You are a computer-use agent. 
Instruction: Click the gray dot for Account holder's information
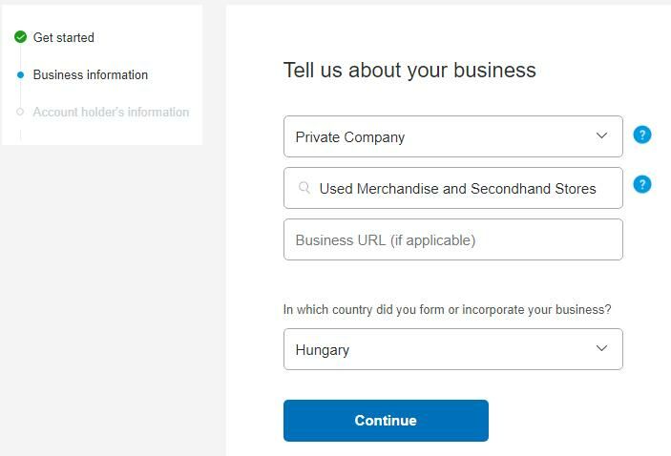(20, 112)
